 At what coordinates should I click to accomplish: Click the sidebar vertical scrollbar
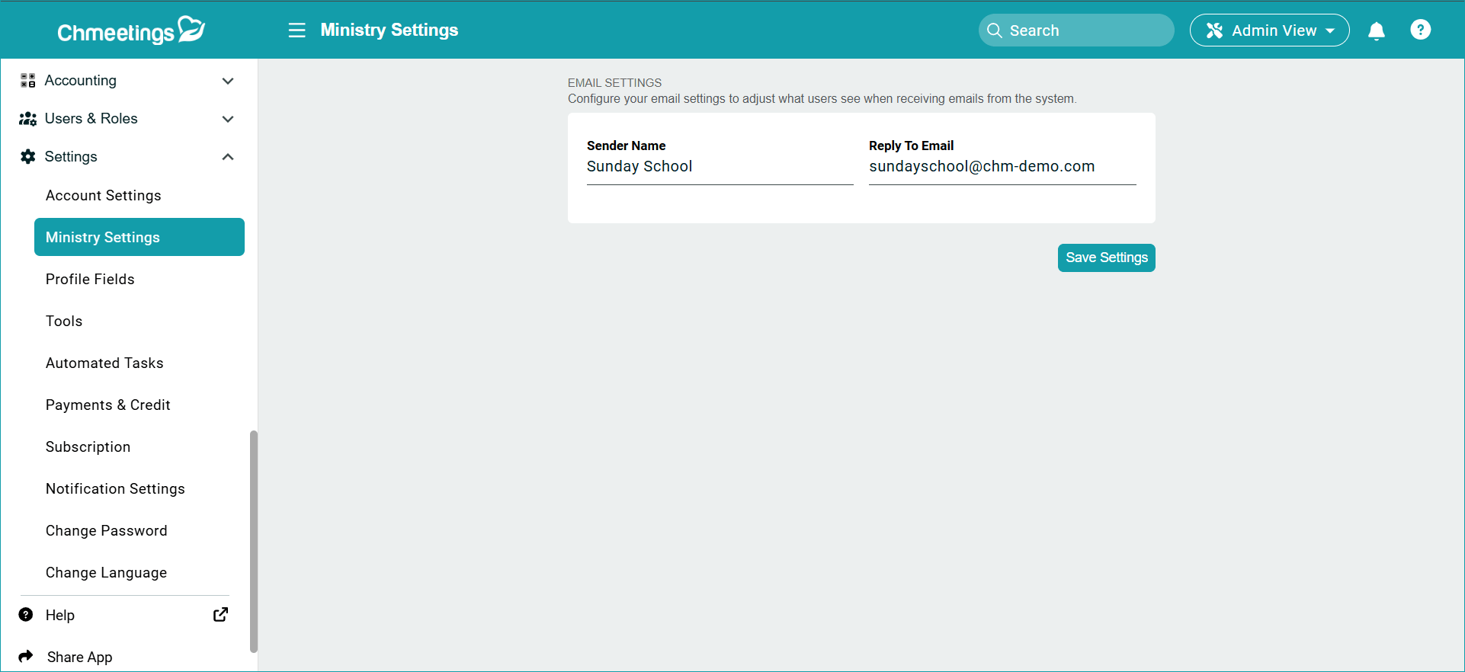coord(254,542)
